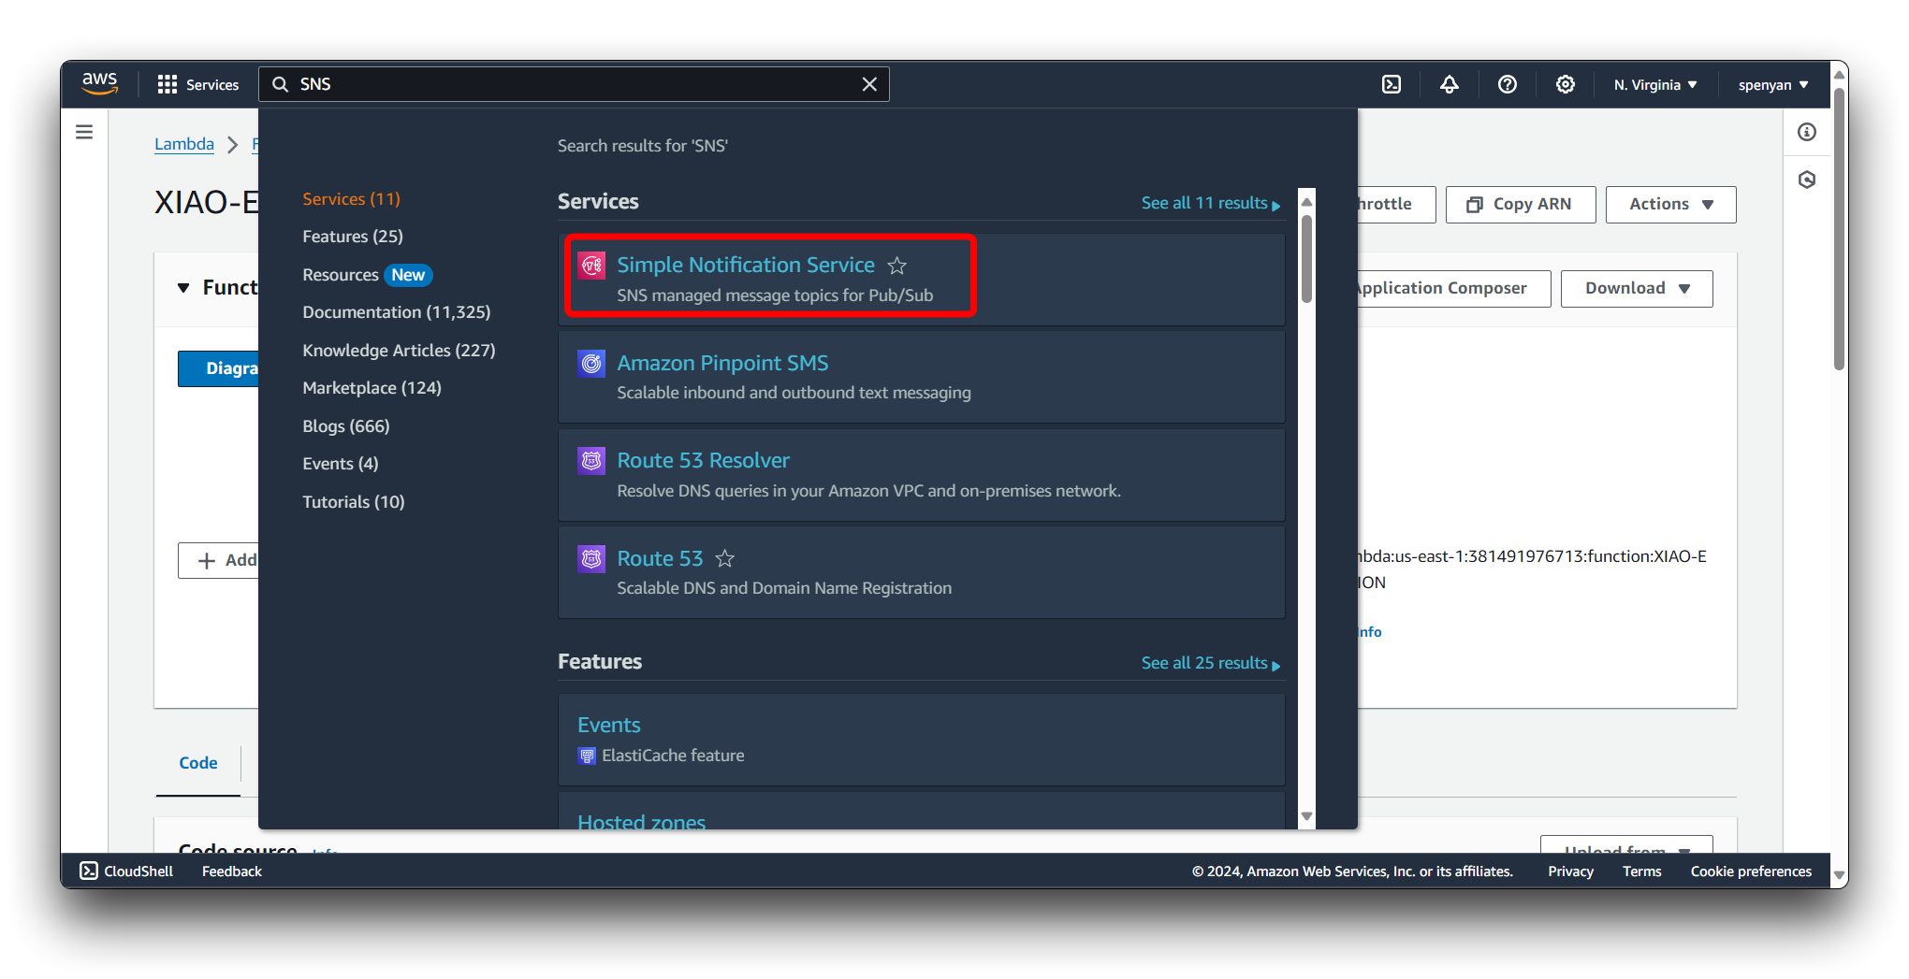This screenshot has height=979, width=1909.
Task: Click the search magnifier icon
Action: 280,84
